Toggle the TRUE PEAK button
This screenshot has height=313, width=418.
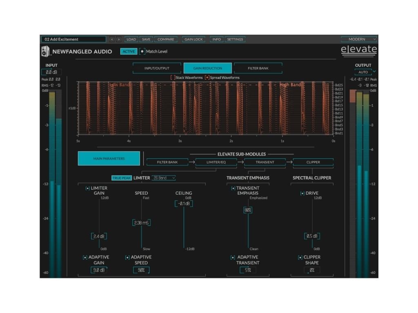click(x=122, y=178)
